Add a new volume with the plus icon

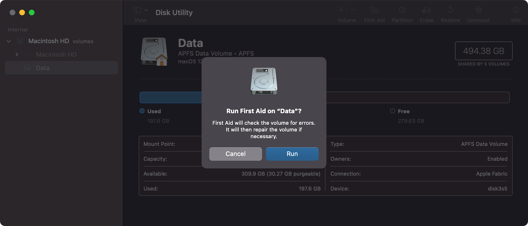340,10
